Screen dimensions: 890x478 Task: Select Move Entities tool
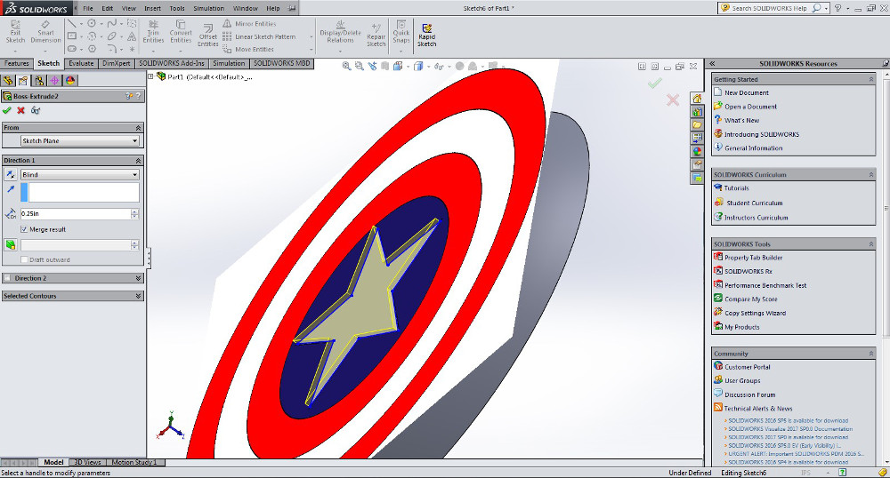point(248,49)
